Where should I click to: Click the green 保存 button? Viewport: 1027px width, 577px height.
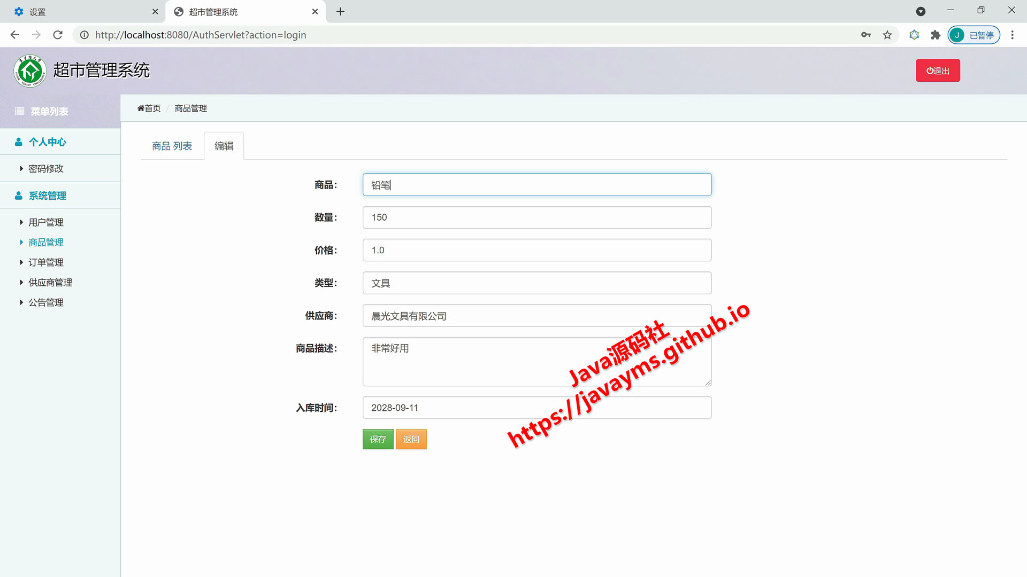click(x=378, y=439)
